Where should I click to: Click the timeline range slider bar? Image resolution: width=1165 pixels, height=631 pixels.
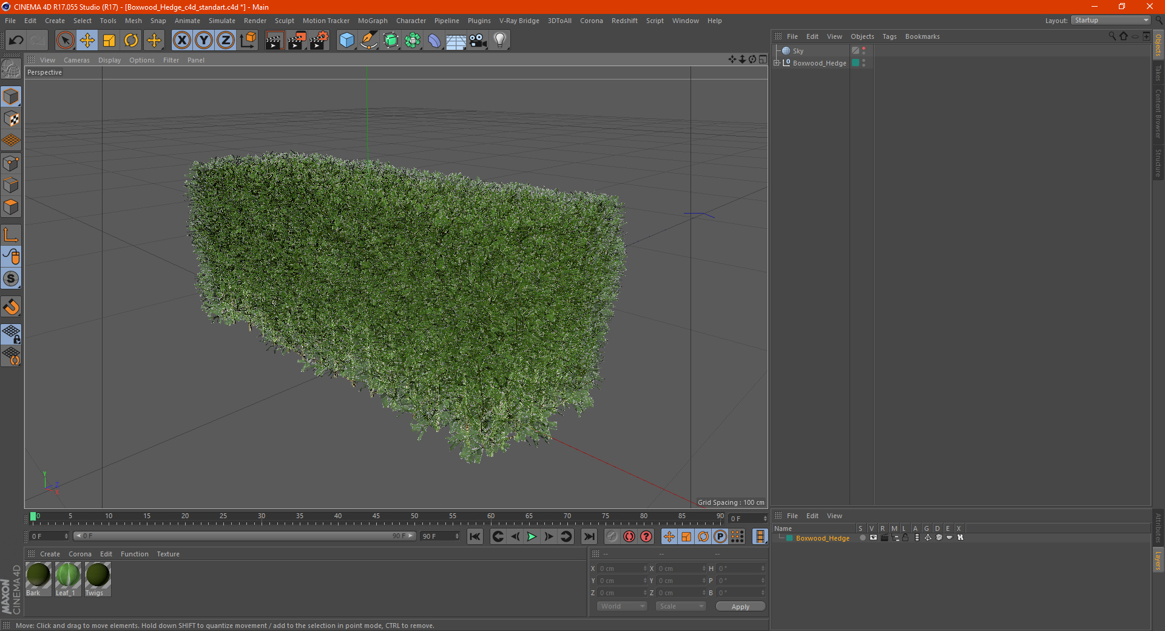(x=245, y=536)
